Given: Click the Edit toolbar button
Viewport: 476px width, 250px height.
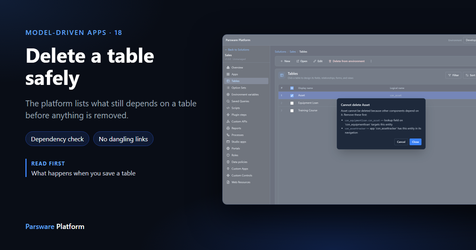Looking at the screenshot, I should pyautogui.click(x=318, y=61).
